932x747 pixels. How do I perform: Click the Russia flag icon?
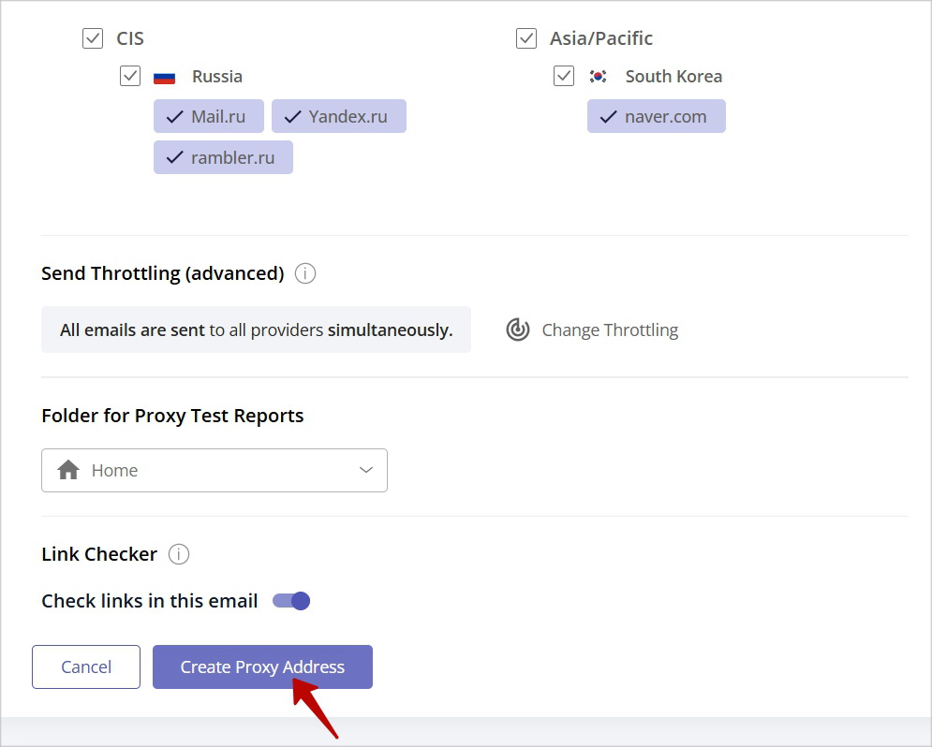164,77
